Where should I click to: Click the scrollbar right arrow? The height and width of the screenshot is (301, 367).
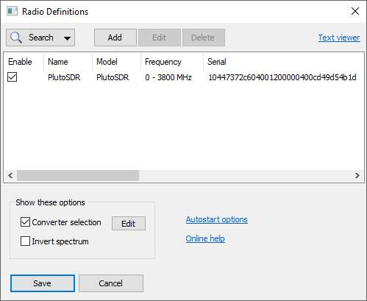(357, 176)
